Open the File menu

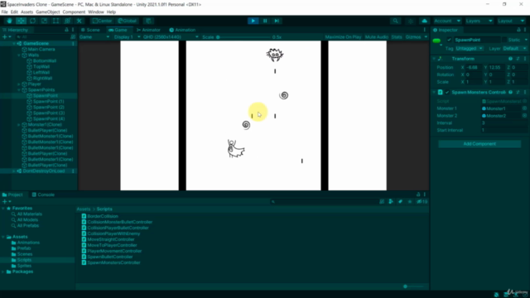[4, 12]
